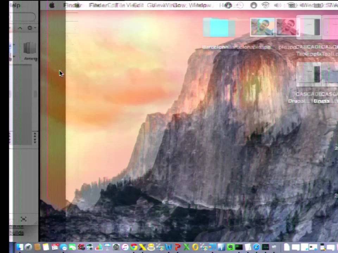The height and width of the screenshot is (253, 338).
Task: Launch PowerPoint red P icon in Dock
Action: [x=177, y=247]
